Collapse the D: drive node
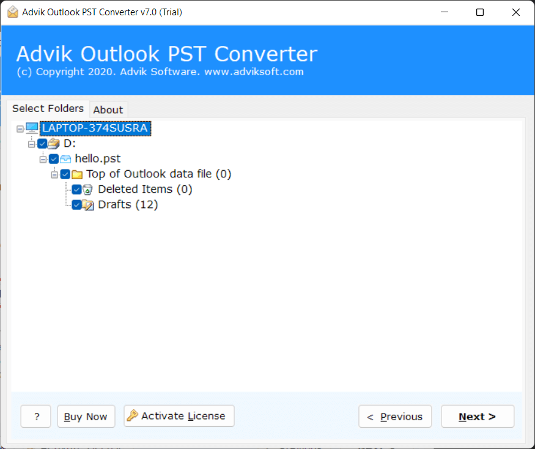The width and height of the screenshot is (535, 449). [x=31, y=144]
